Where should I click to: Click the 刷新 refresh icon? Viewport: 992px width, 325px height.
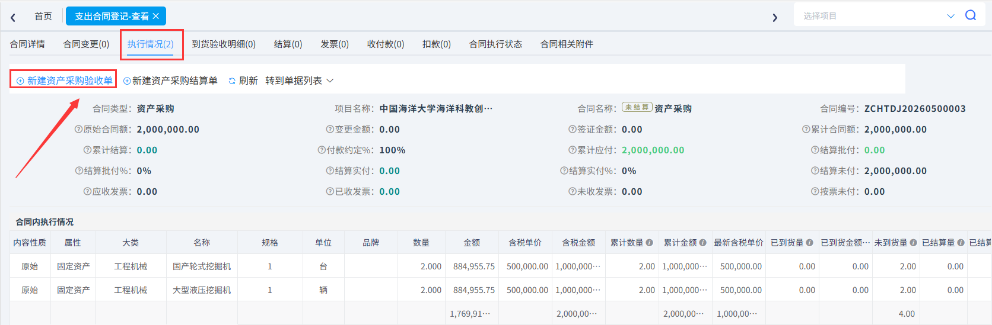pos(232,81)
